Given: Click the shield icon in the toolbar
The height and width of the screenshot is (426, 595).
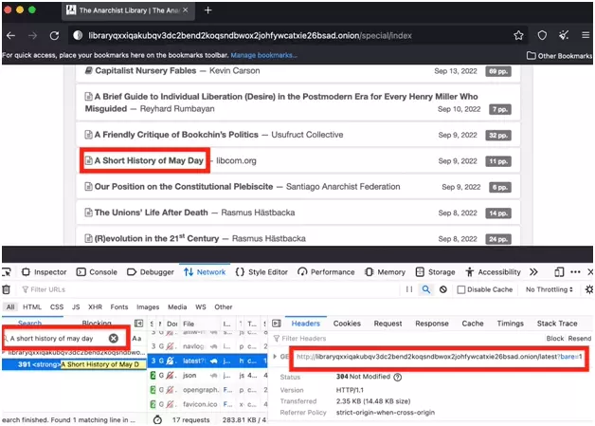Looking at the screenshot, I should [542, 35].
